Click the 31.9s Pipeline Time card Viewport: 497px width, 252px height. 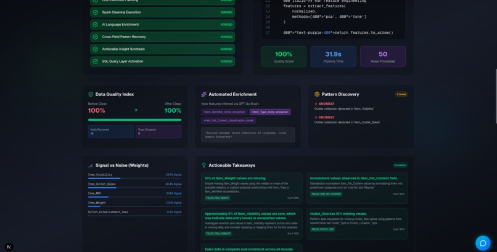point(333,57)
